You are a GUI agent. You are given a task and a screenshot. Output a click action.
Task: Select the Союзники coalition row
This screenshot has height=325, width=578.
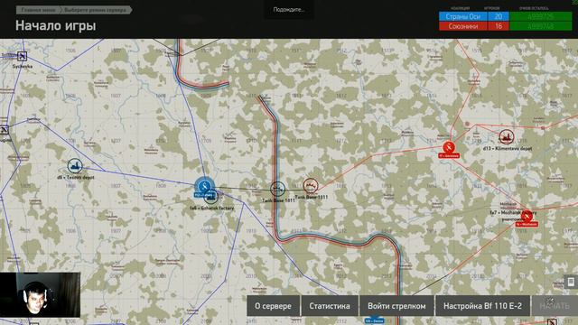click(463, 26)
